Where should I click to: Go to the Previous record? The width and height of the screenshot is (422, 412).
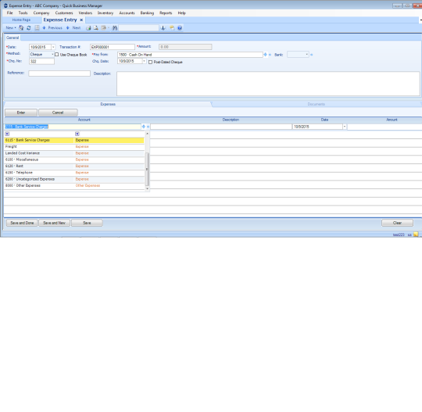point(52,27)
